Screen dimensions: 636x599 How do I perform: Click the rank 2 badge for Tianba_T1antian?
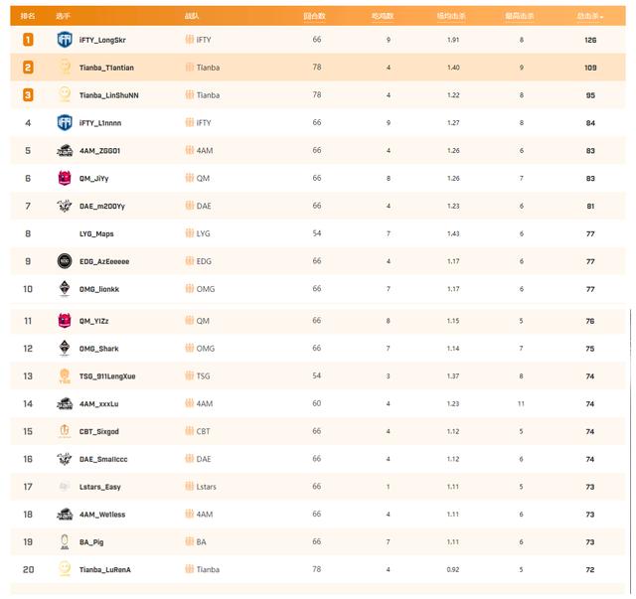click(x=28, y=68)
